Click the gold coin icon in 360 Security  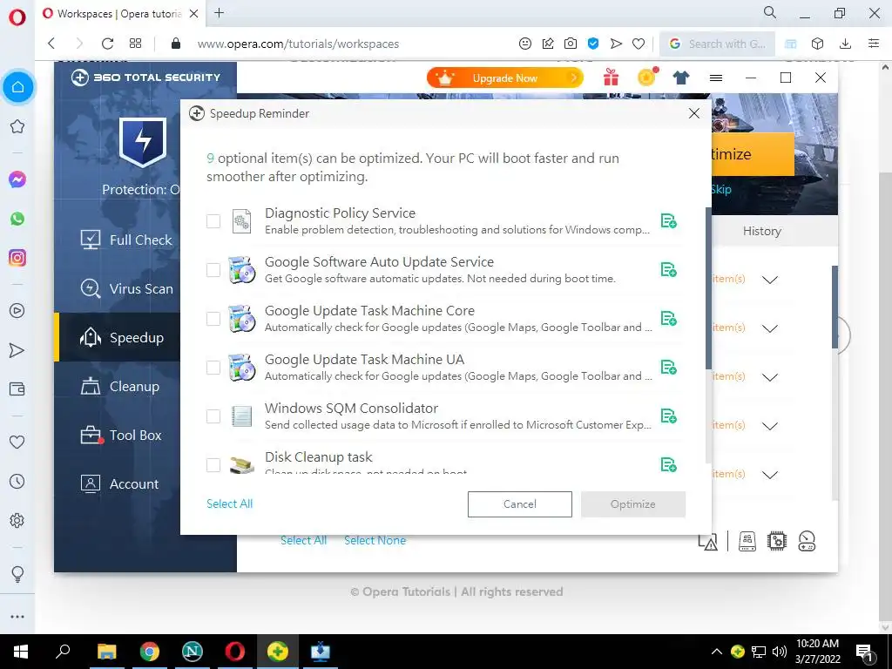[647, 77]
